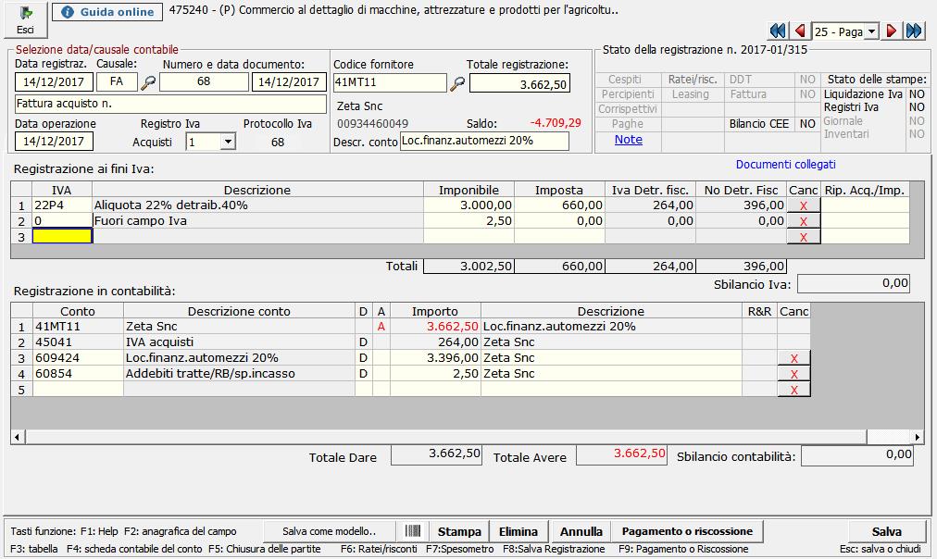937x559 pixels.
Task: Delete the Addebiti tratte row 60854
Action: click(x=794, y=374)
